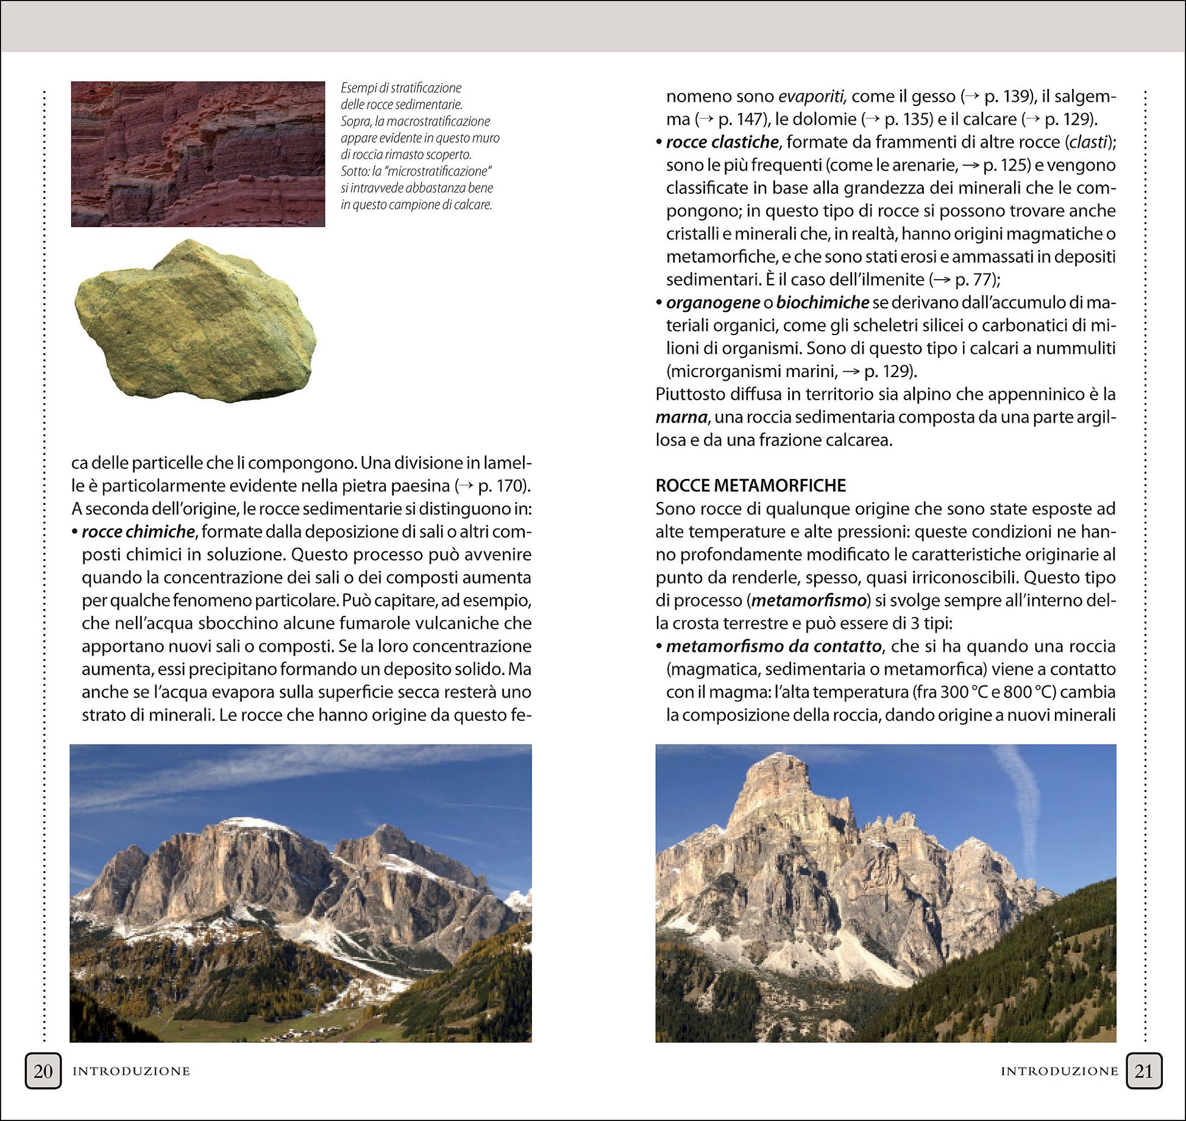Click the left page mountain landscape photo
Screen dimensions: 1186x1121
300,893
